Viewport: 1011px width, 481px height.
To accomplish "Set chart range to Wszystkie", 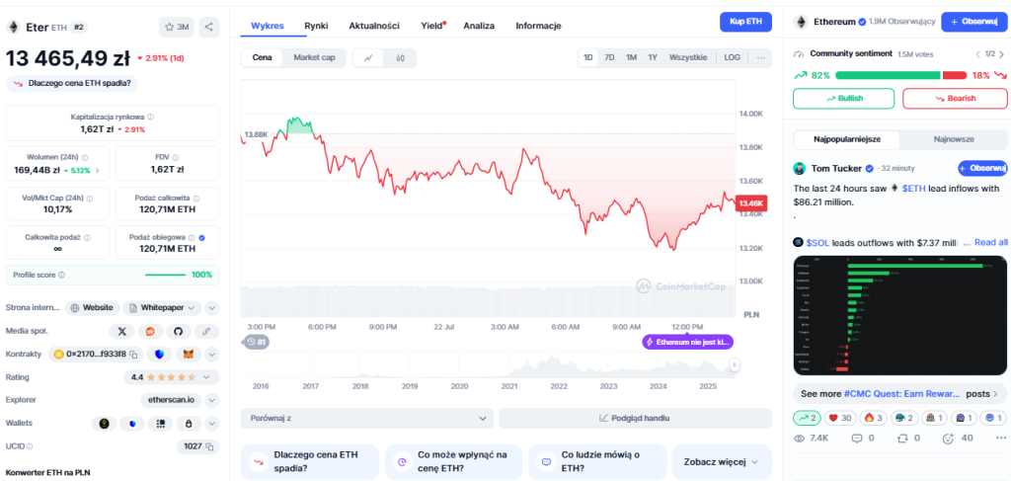I will pyautogui.click(x=688, y=57).
